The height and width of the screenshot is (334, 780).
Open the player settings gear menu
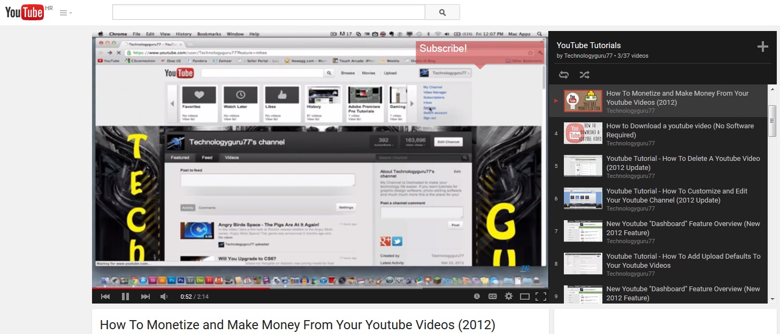(x=509, y=297)
